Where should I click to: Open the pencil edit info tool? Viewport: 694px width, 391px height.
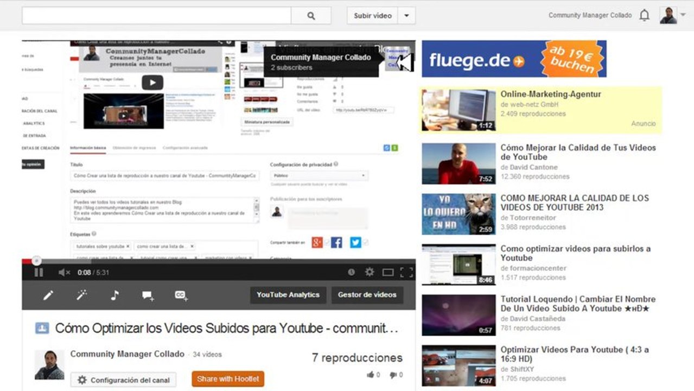(x=48, y=295)
